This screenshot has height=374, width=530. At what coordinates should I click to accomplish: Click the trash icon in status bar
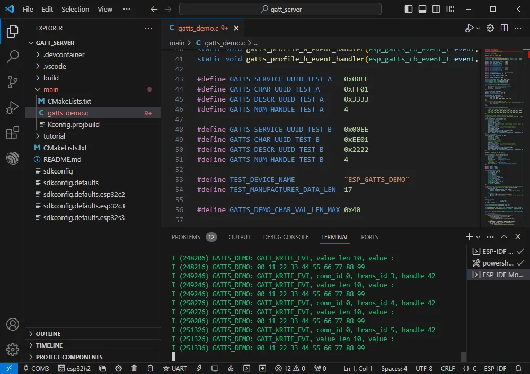134,368
